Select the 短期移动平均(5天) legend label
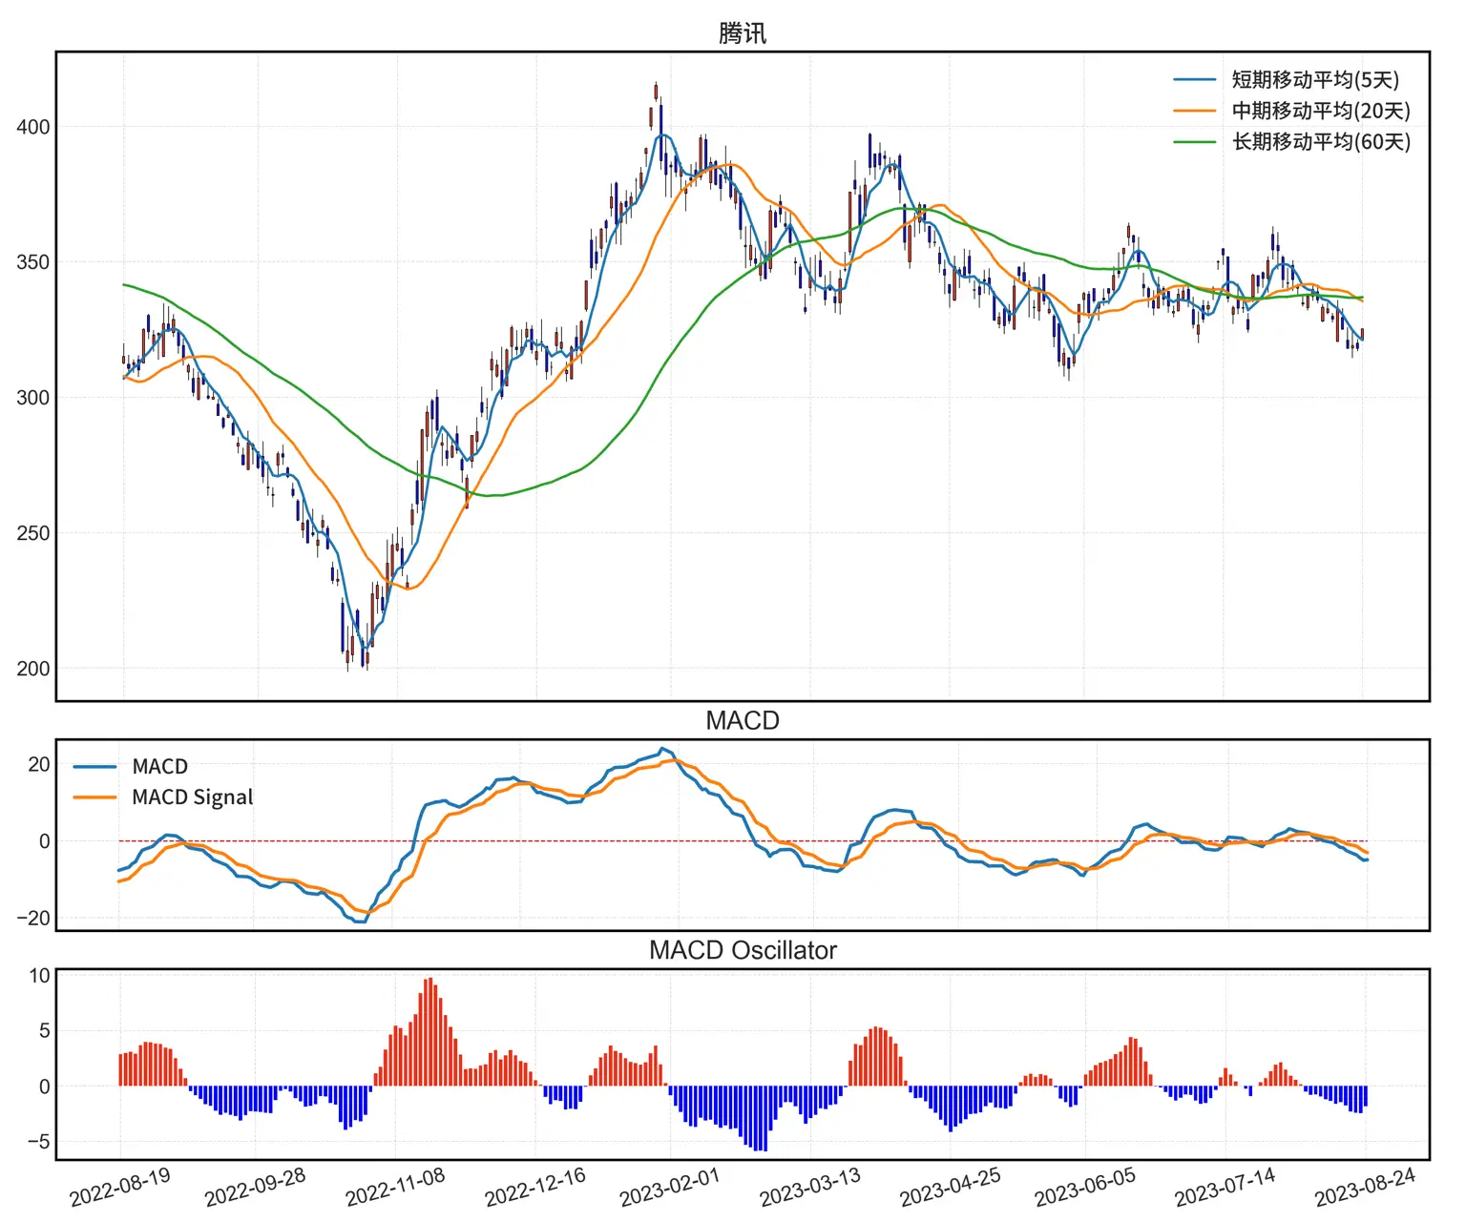This screenshot has height=1221, width=1466. click(x=1314, y=80)
